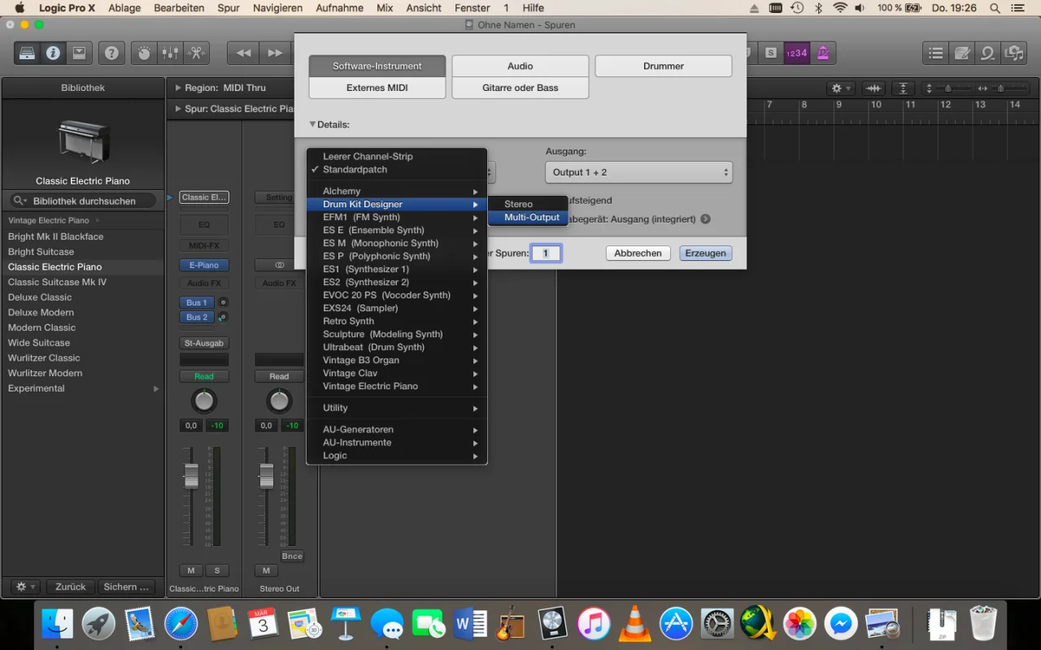Open the Library button in the toolbar
Image resolution: width=1041 pixels, height=650 pixels.
[x=27, y=53]
